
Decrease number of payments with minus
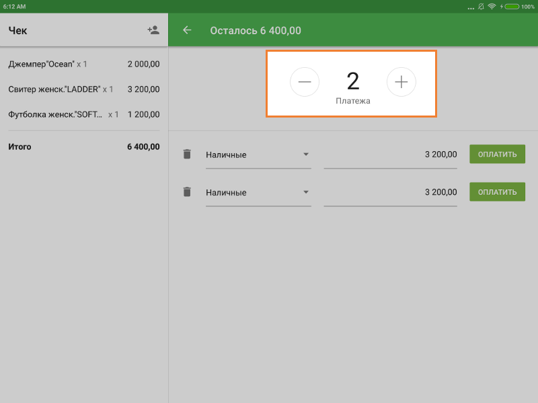pos(305,82)
